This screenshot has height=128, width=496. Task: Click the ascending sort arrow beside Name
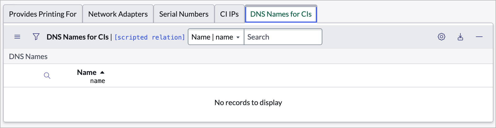pyautogui.click(x=102, y=73)
